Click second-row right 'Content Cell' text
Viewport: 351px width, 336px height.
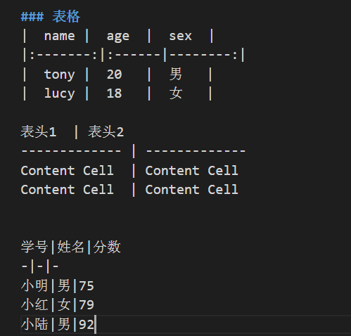pyautogui.click(x=192, y=189)
